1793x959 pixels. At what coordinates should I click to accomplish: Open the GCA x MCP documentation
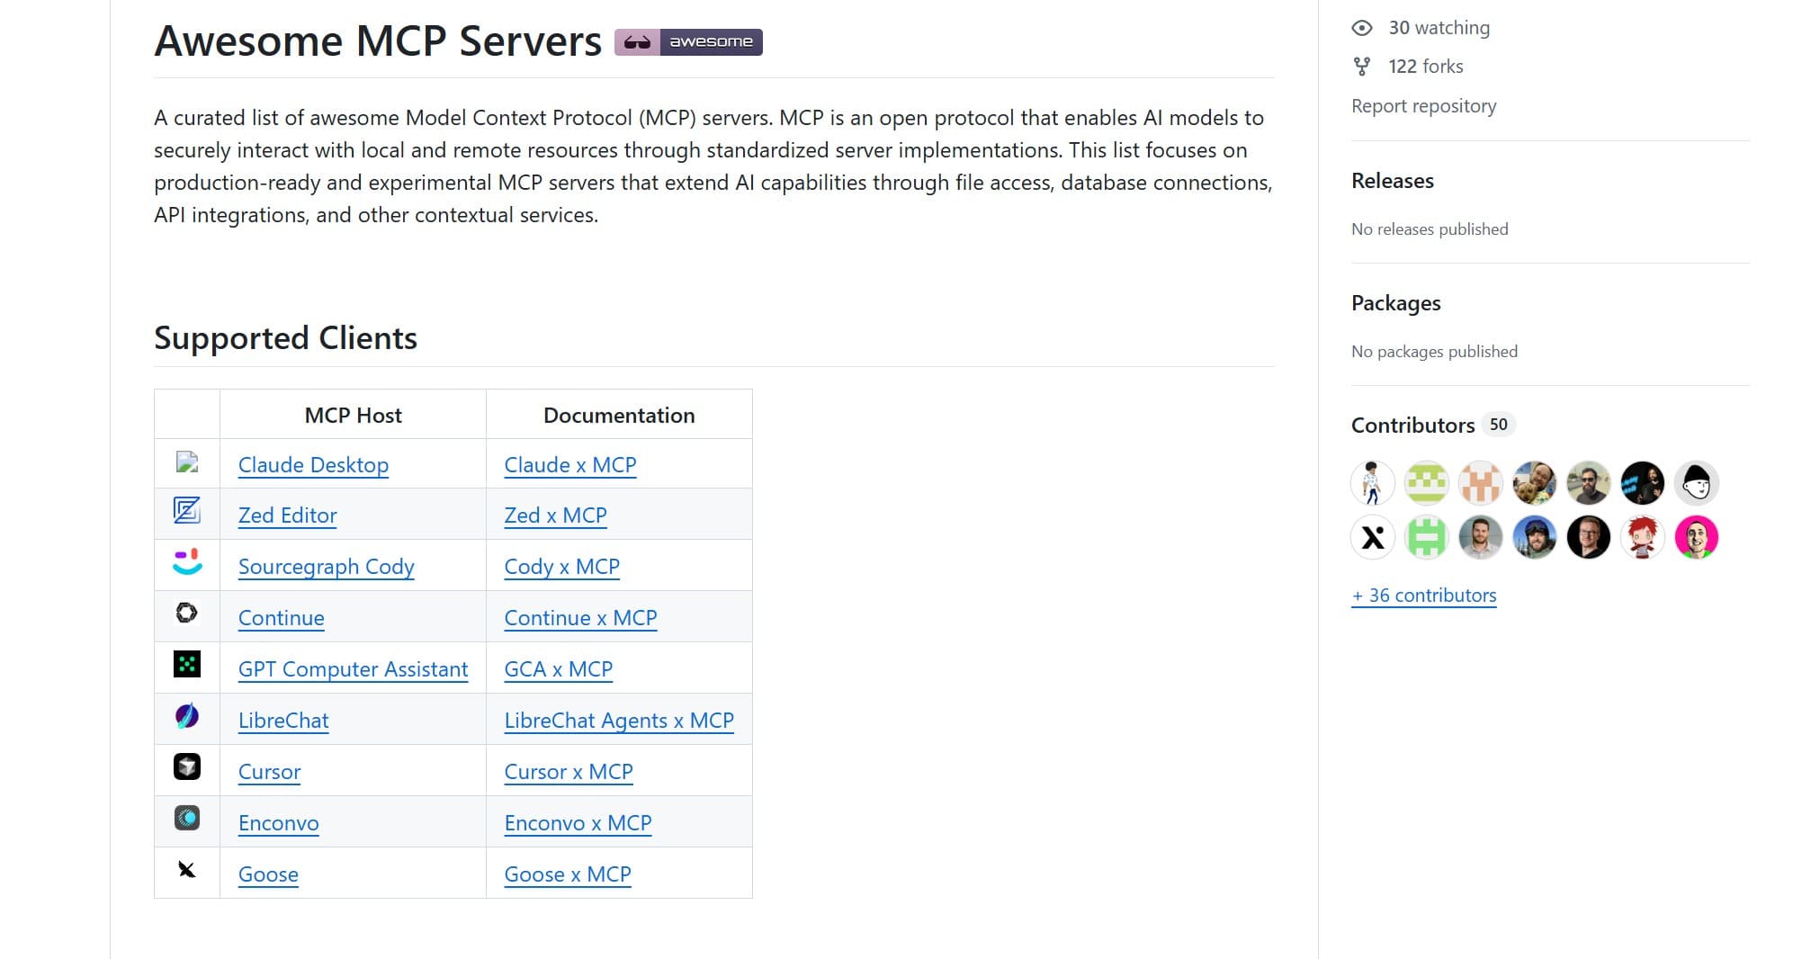coord(558,669)
